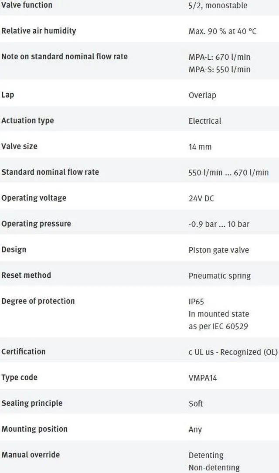279x473 pixels.
Task: Select the "Piston gate valve" design value
Action: click(x=218, y=250)
